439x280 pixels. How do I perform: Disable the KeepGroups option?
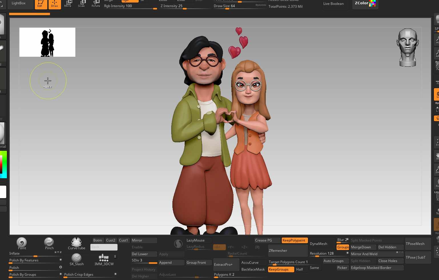pyautogui.click(x=281, y=269)
